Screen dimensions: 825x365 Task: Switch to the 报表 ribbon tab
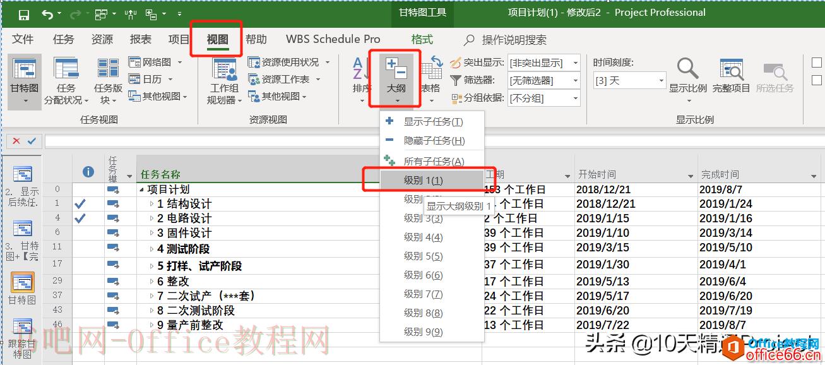tap(140, 39)
